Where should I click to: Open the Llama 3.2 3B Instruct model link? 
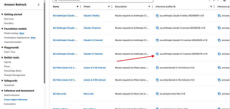pos(95,80)
